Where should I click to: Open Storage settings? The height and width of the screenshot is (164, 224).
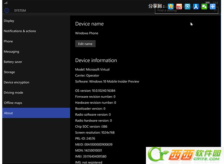point(36,72)
